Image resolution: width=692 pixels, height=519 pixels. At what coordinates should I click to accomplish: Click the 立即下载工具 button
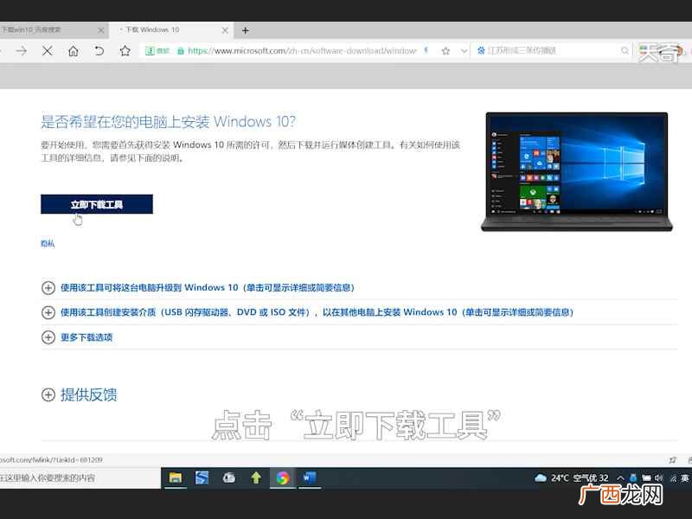tap(97, 204)
